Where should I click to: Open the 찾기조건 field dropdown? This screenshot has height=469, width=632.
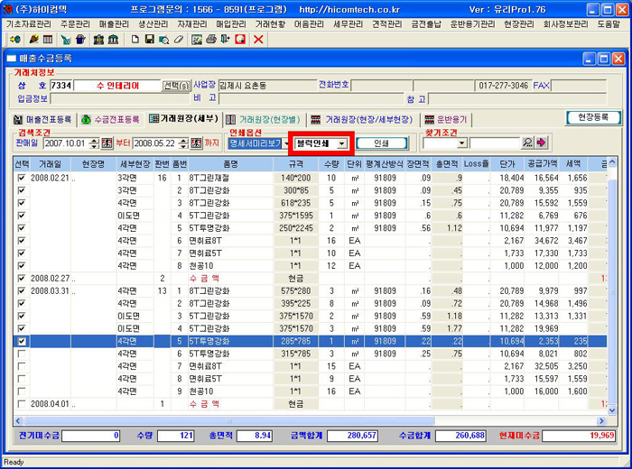pos(462,143)
